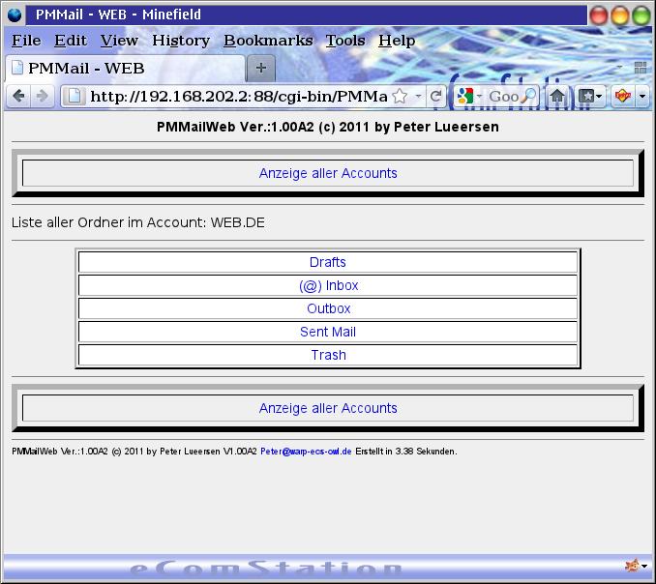Click the Forward navigation arrow
Screen dimensions: 656x584
tap(42, 96)
